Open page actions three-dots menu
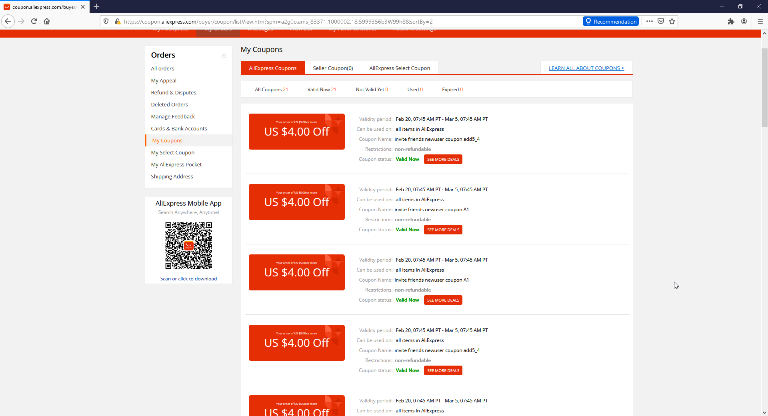 coord(650,21)
